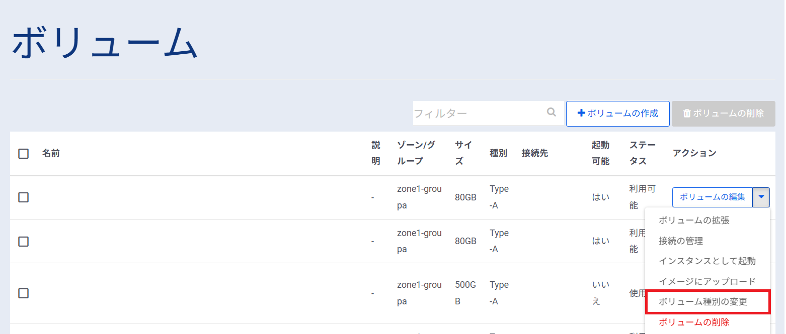Focus the フィルター filter input field
This screenshot has height=334, width=786.
point(478,114)
